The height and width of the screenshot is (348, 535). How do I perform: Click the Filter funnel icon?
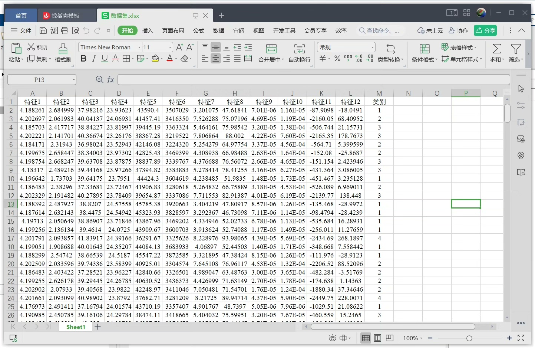(516, 49)
